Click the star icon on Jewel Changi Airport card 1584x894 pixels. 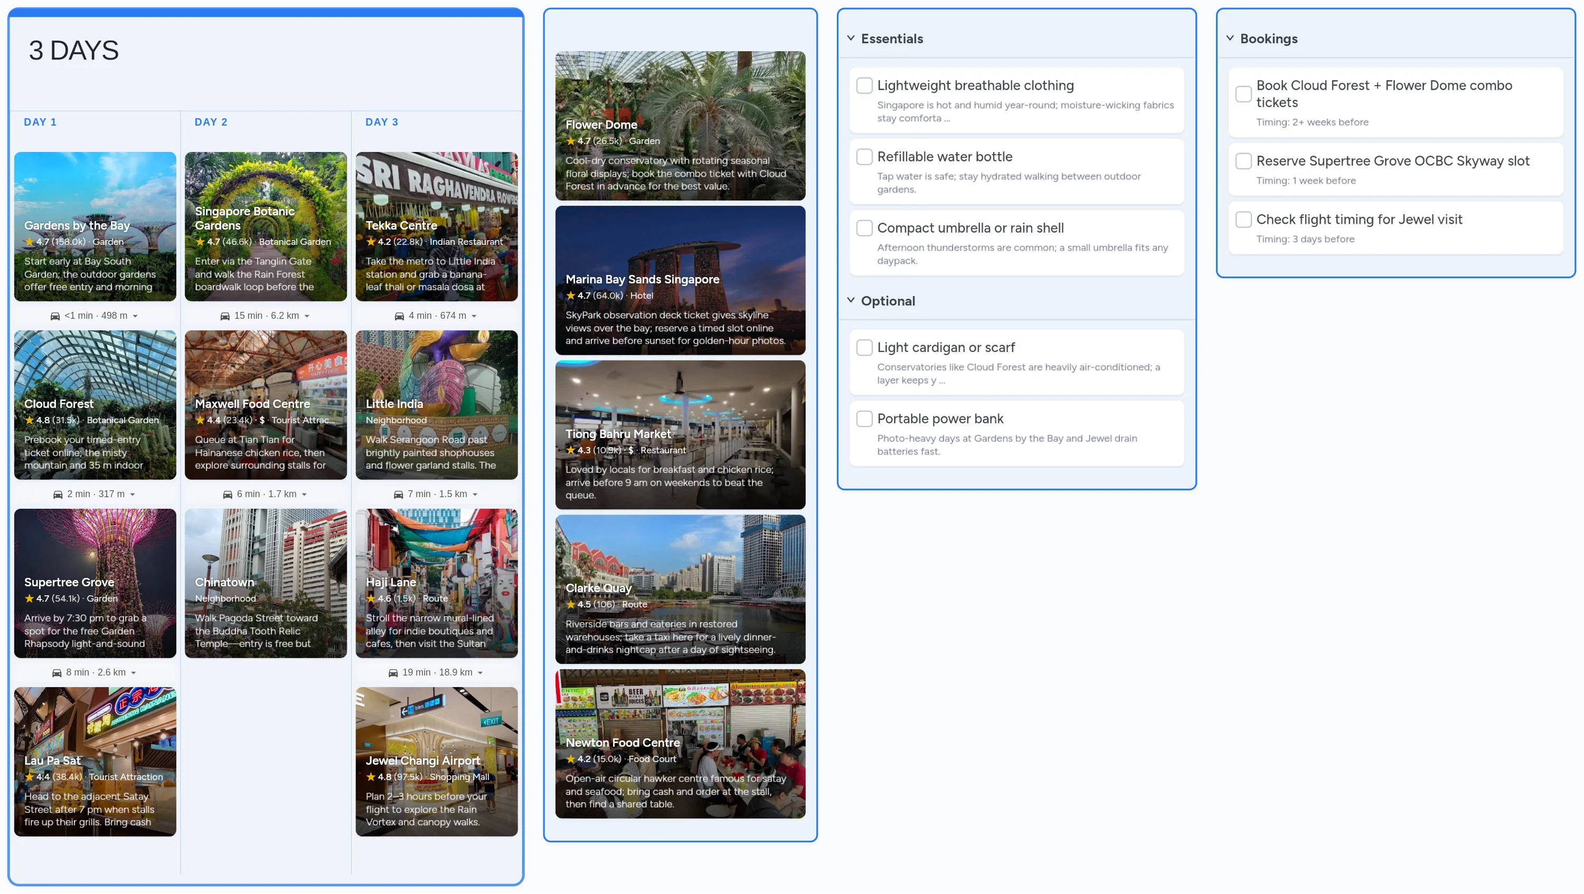pos(371,777)
